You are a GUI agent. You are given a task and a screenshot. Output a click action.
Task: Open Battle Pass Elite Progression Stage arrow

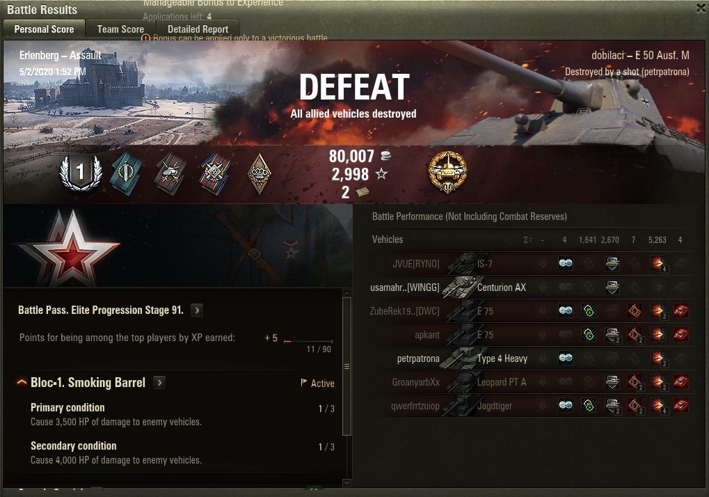click(197, 310)
